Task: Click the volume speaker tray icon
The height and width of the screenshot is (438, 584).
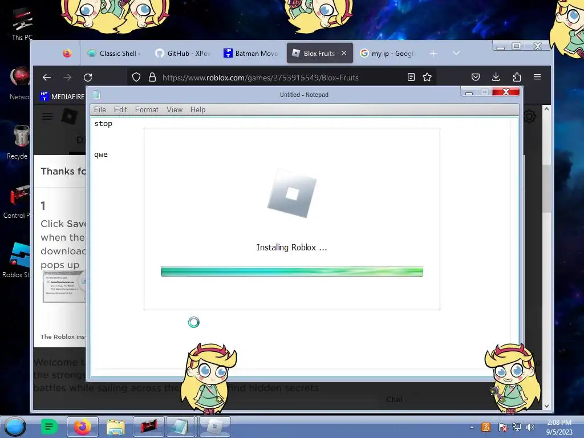Action: (x=530, y=427)
